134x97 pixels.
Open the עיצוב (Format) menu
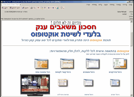tap(106, 5)
